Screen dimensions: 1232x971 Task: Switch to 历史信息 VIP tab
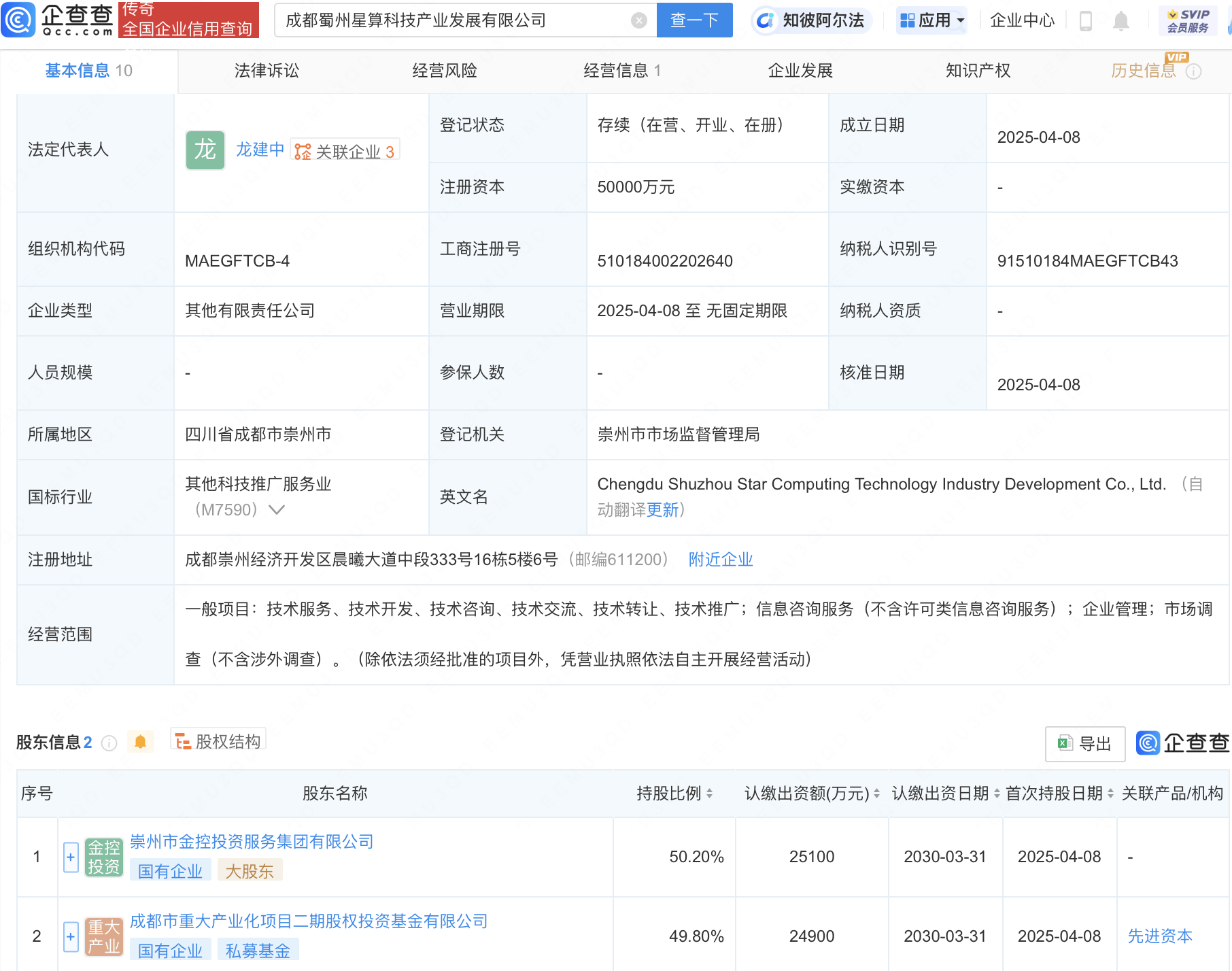point(1144,71)
